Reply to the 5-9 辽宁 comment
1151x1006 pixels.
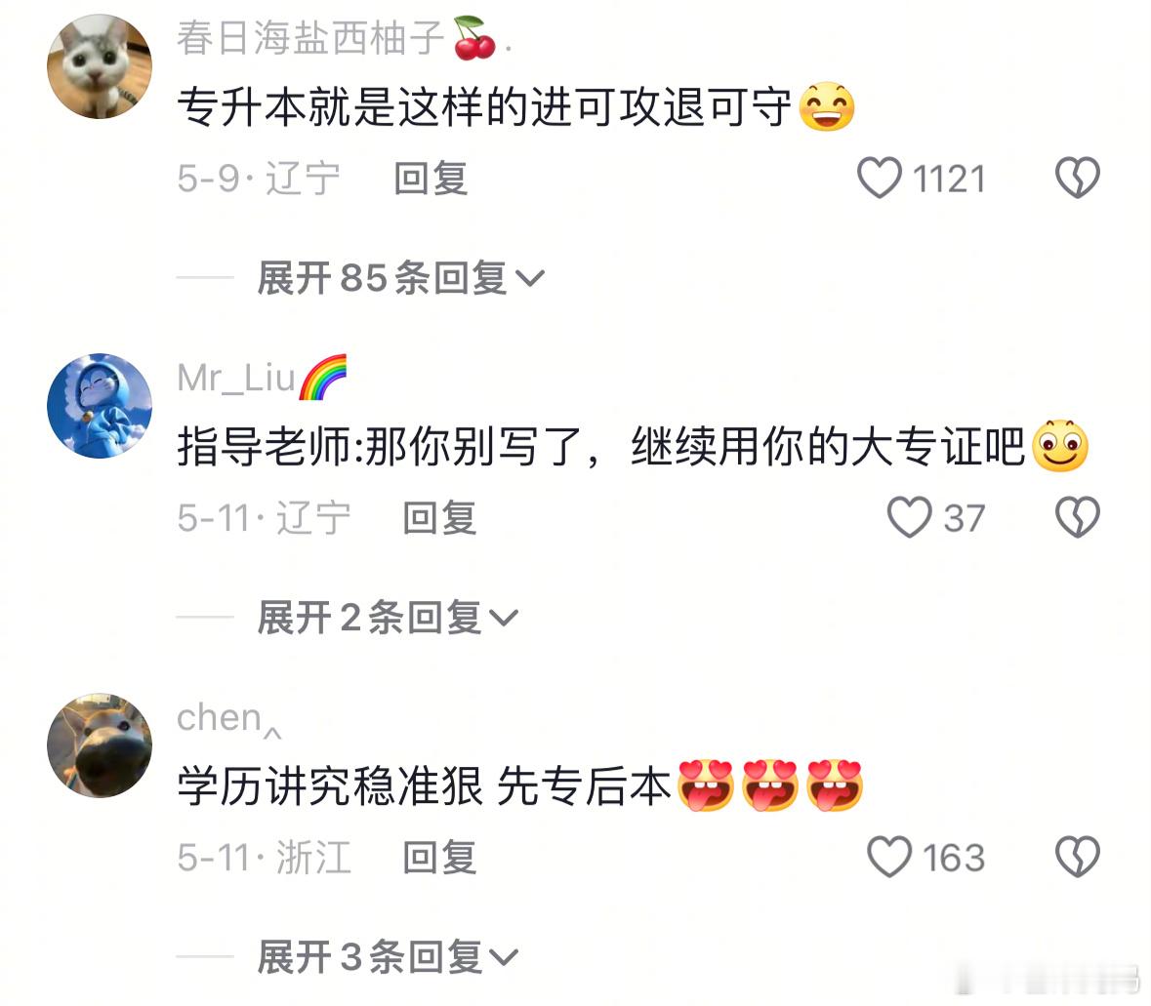(431, 179)
